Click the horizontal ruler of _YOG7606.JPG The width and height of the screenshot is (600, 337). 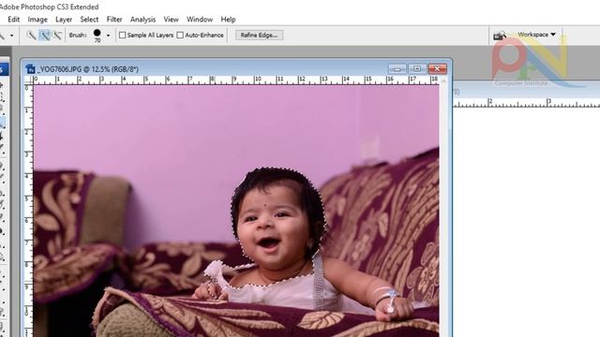235,80
